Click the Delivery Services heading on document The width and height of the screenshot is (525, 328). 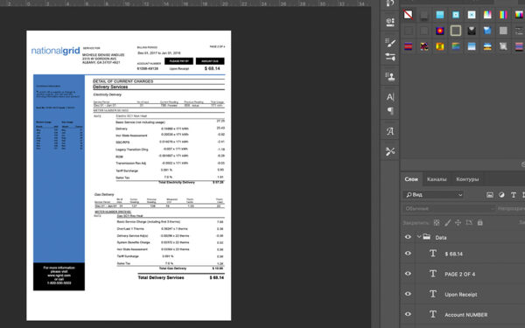110,87
